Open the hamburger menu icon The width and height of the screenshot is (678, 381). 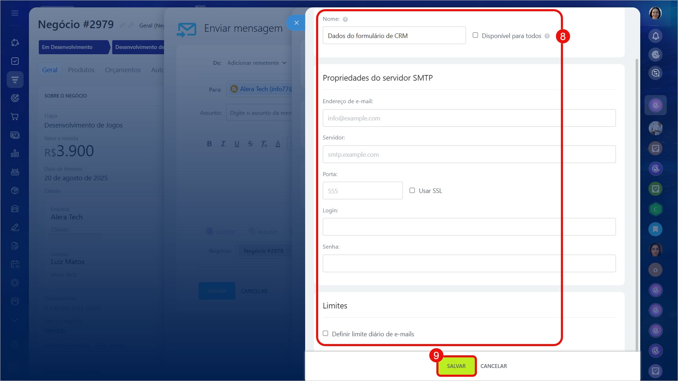pos(15,13)
